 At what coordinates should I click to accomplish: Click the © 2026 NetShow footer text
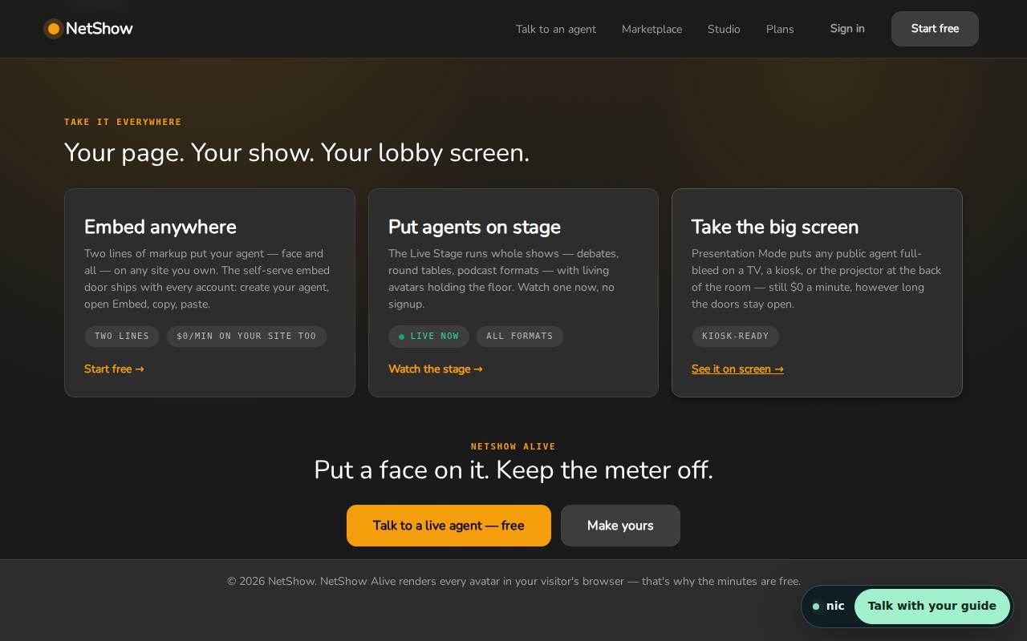pos(513,581)
